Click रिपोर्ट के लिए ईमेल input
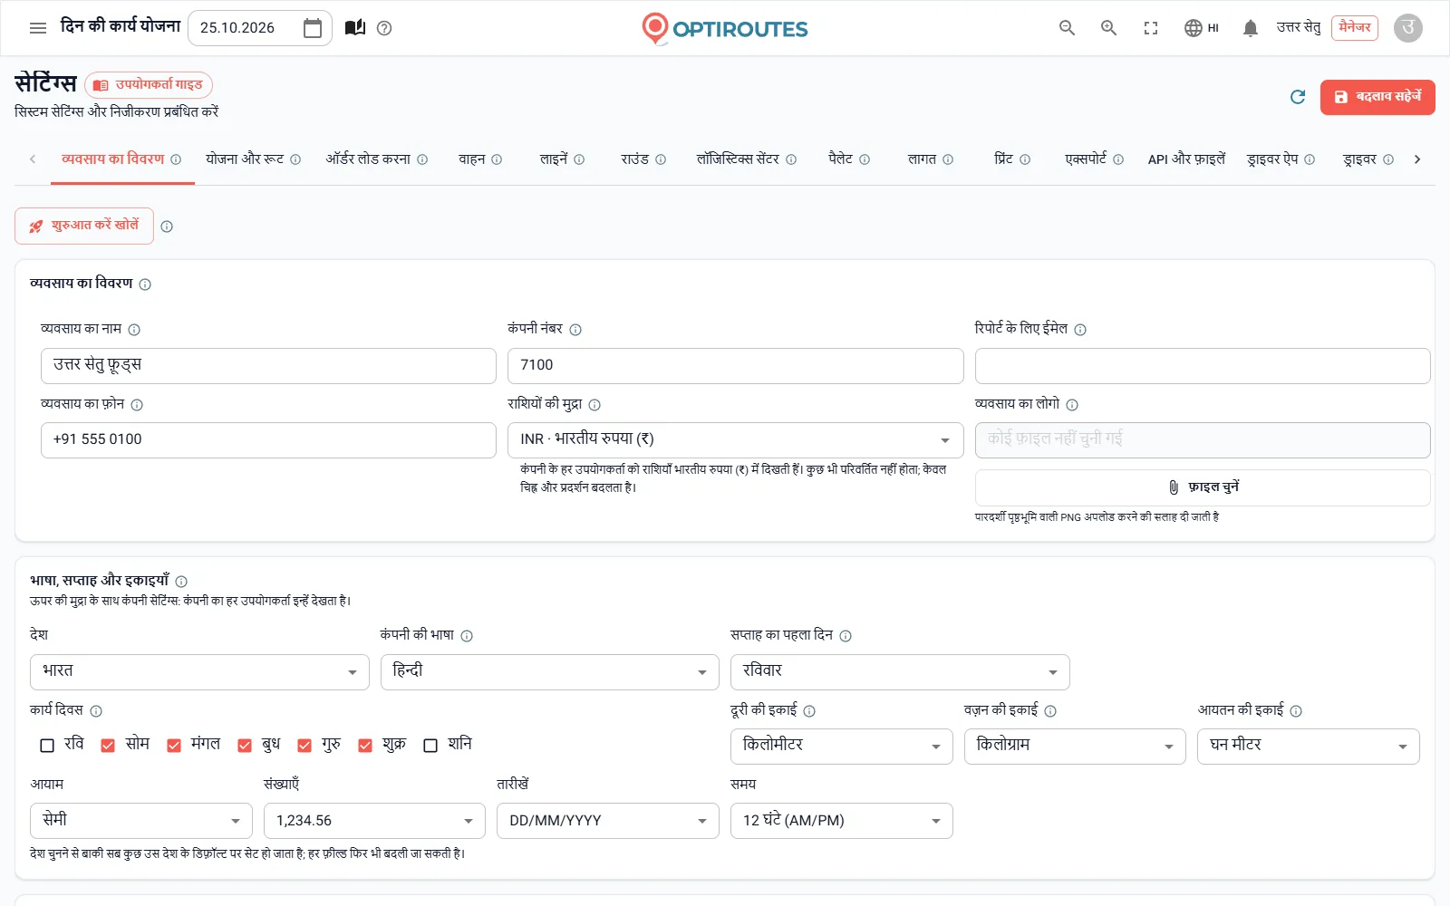Screen dimensions: 1450x906 (x=1203, y=366)
